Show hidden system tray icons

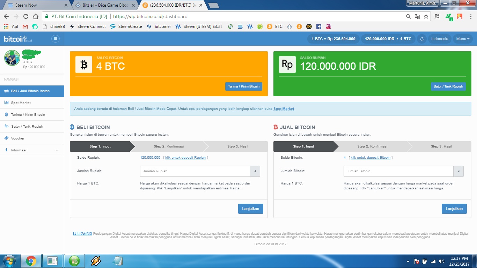point(408,261)
